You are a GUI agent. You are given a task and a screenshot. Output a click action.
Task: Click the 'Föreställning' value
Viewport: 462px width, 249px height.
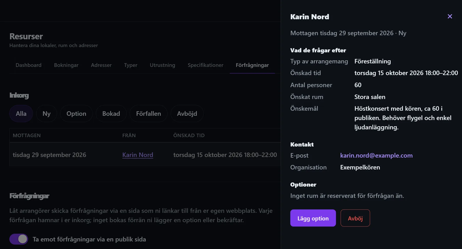(x=373, y=61)
